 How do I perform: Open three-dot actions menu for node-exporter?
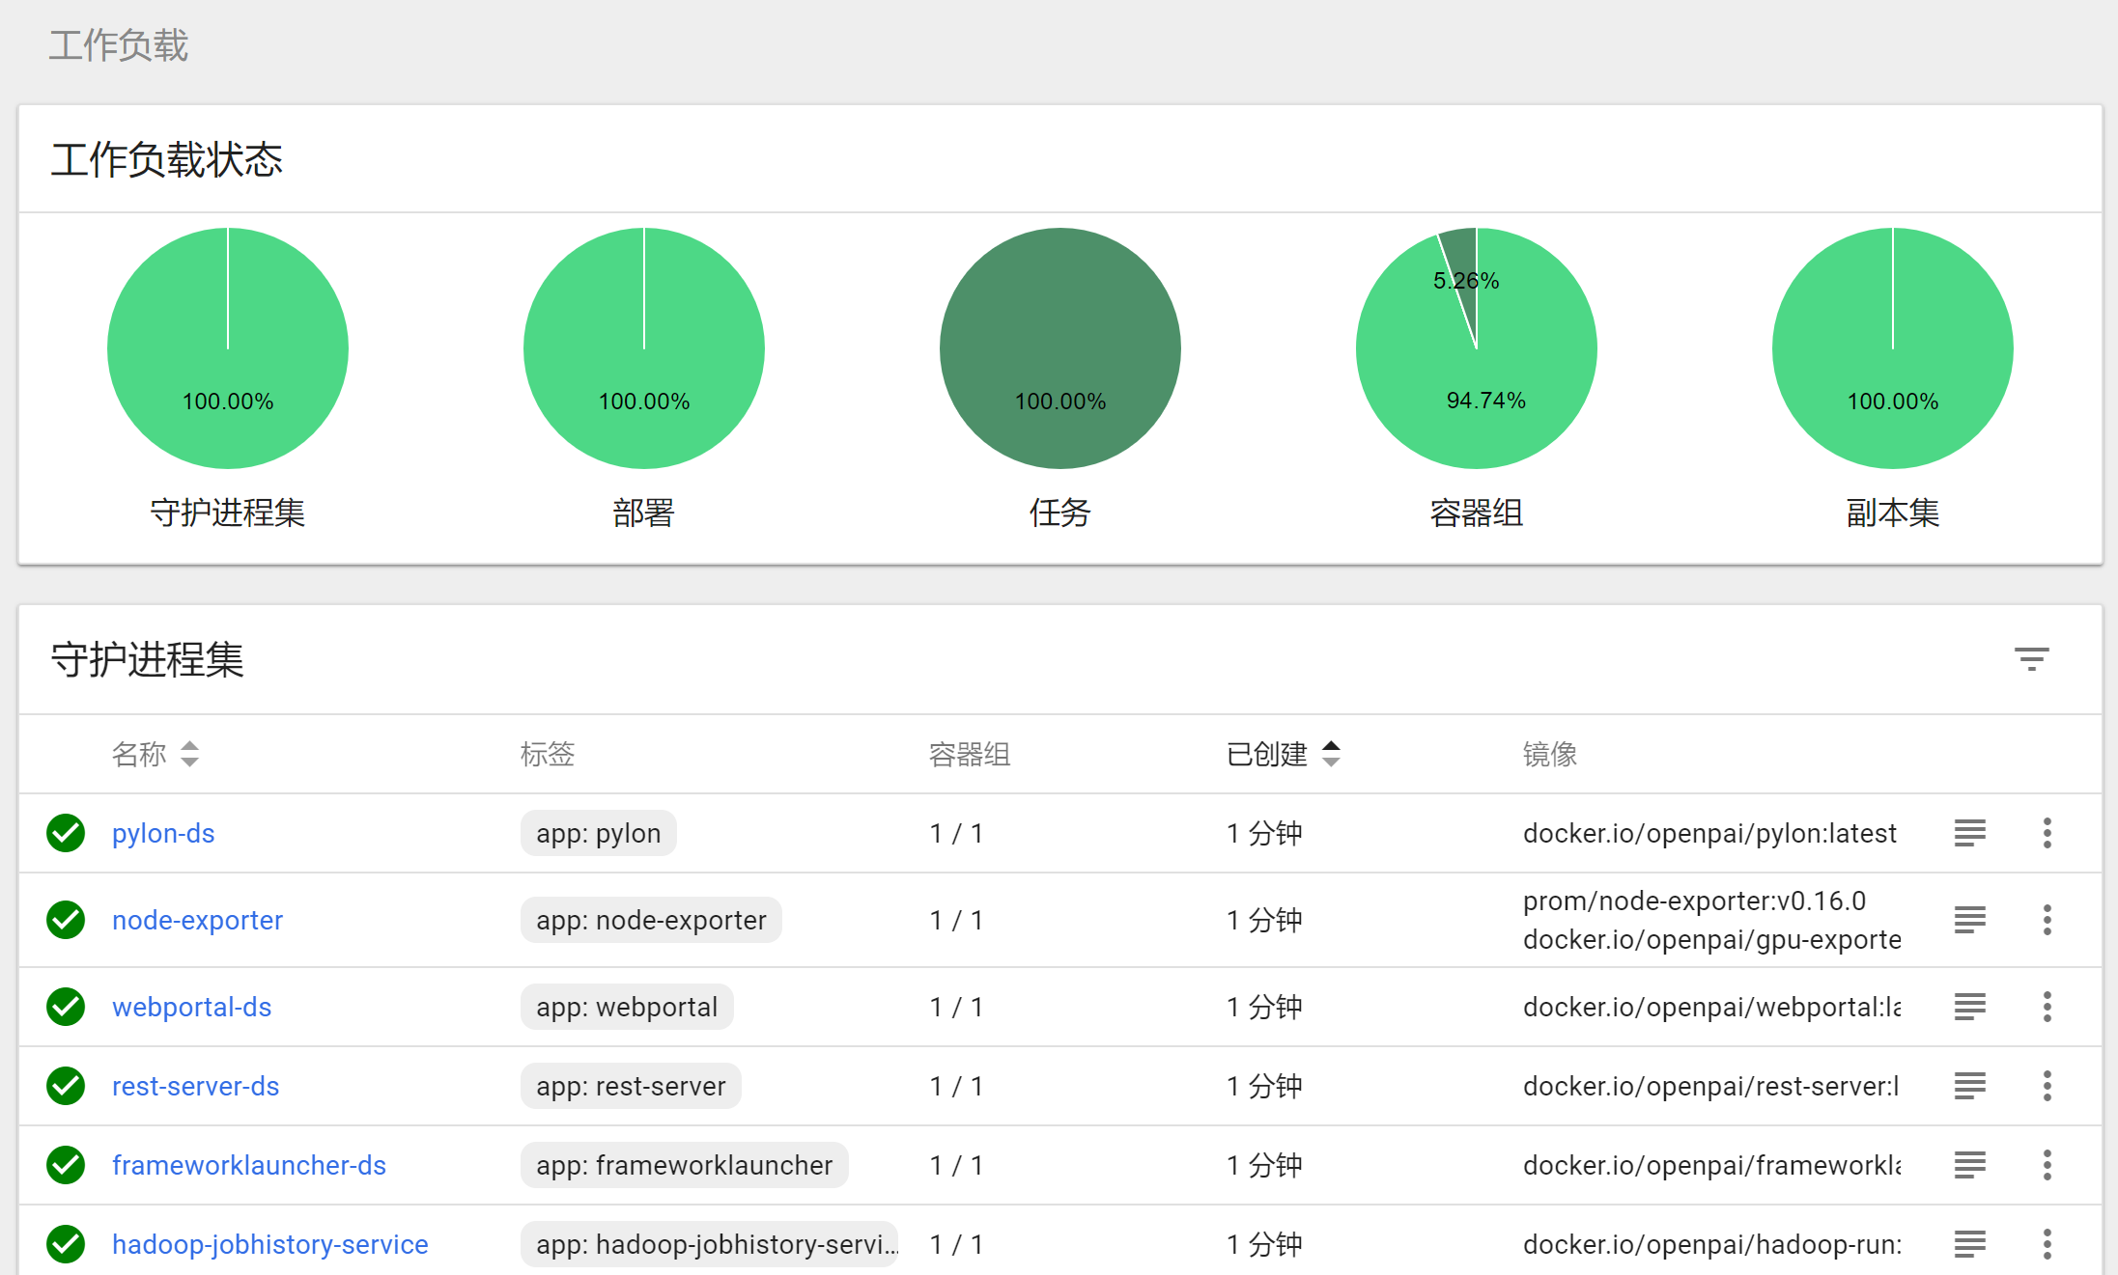(x=2047, y=920)
